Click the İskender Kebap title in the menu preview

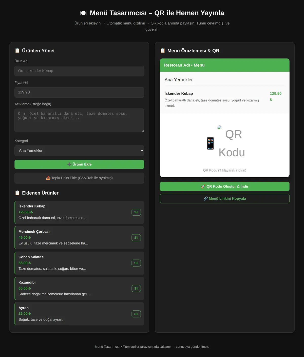(179, 93)
